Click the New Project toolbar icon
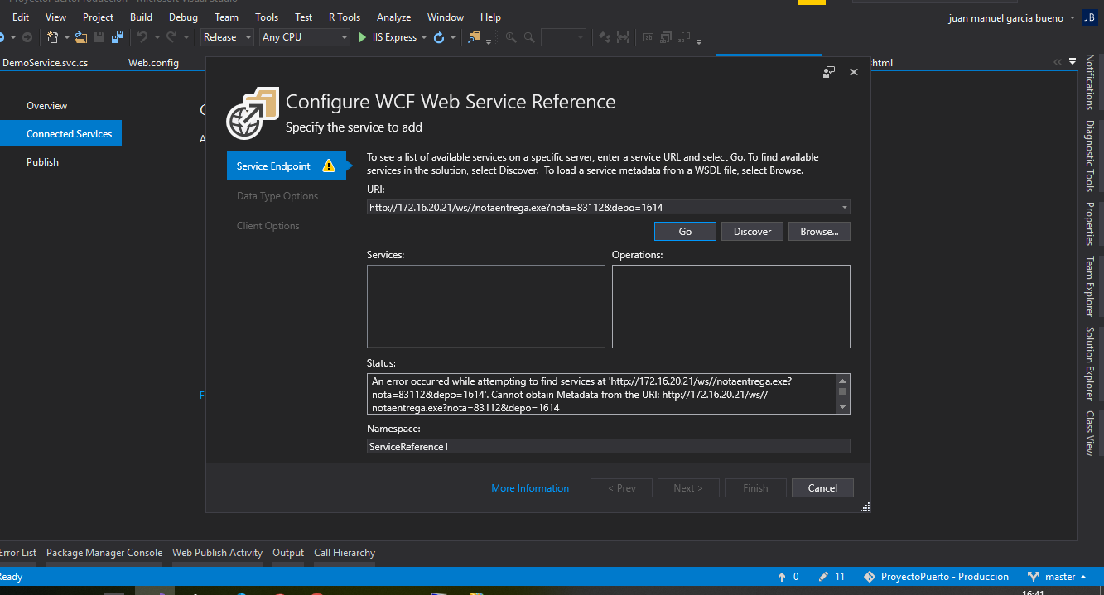The image size is (1104, 595). [52, 37]
